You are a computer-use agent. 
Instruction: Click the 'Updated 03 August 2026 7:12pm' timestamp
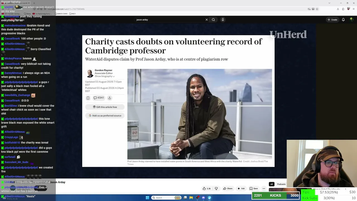click(103, 83)
